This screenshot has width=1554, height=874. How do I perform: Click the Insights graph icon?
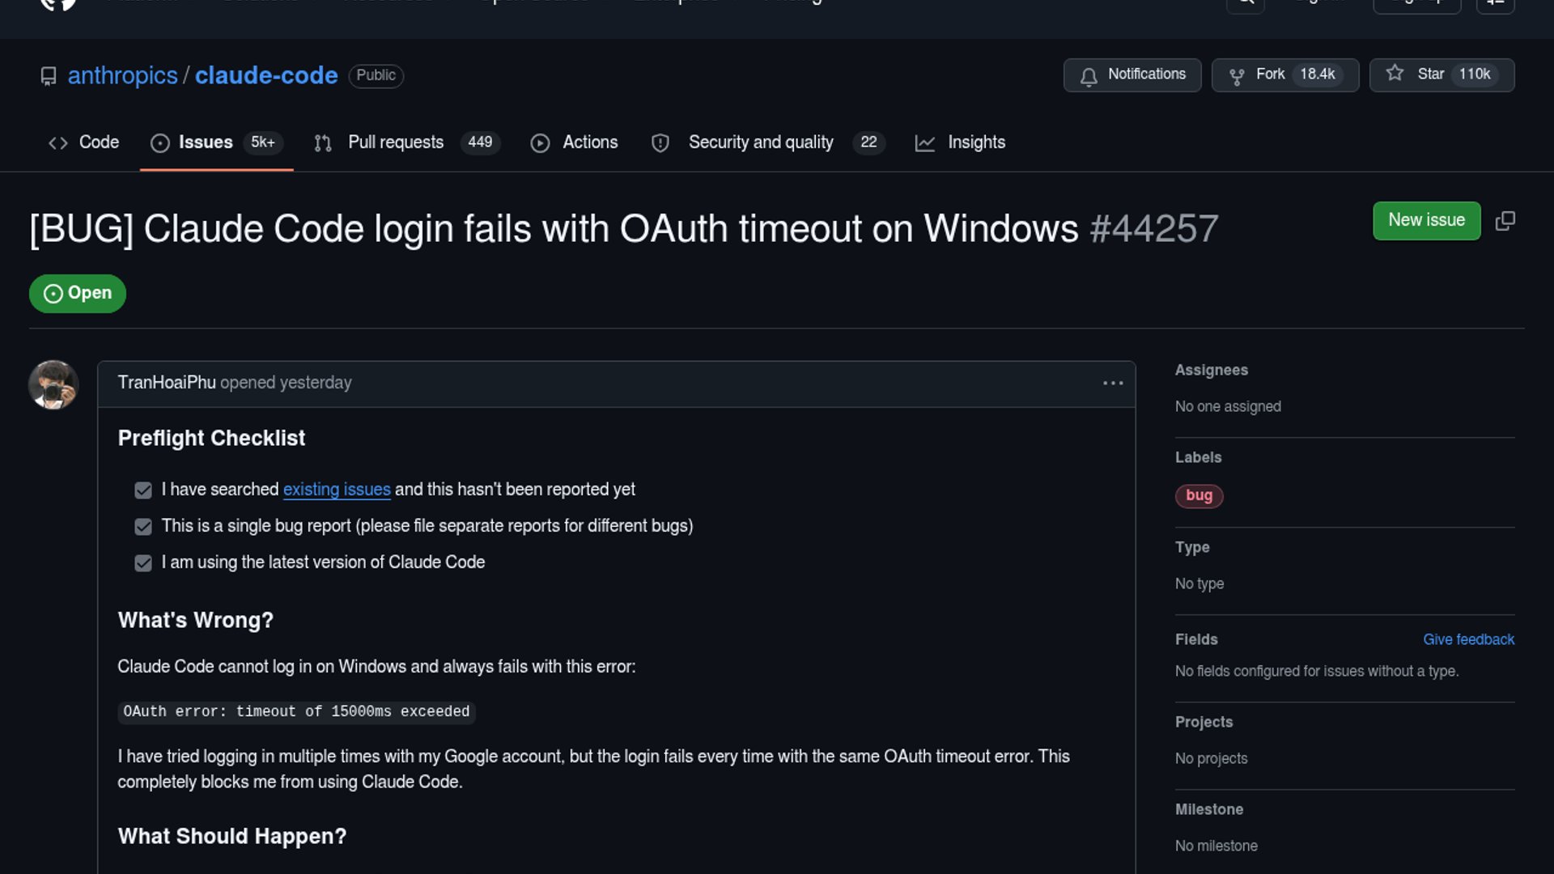point(924,143)
